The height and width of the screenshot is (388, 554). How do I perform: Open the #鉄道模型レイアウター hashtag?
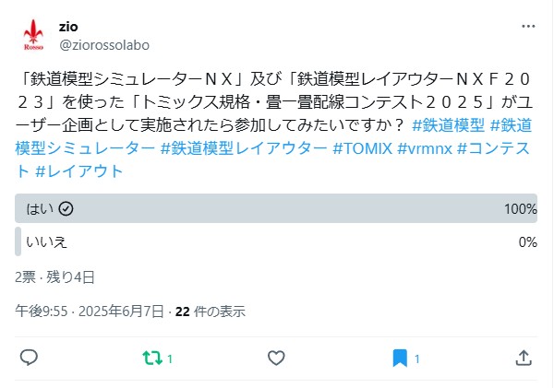244,148
